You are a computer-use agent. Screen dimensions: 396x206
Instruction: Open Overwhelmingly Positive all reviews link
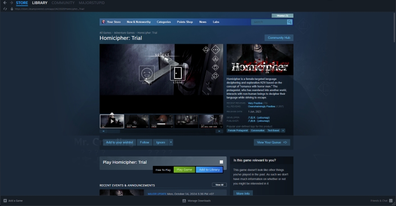(x=261, y=106)
